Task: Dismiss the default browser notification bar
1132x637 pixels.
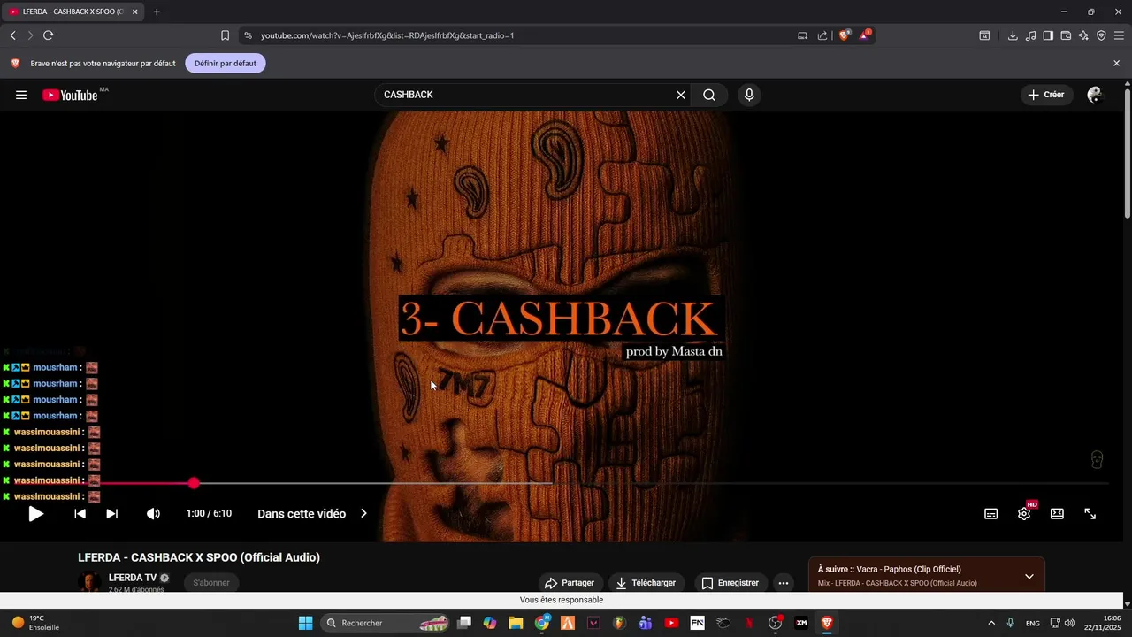Action: [1116, 64]
